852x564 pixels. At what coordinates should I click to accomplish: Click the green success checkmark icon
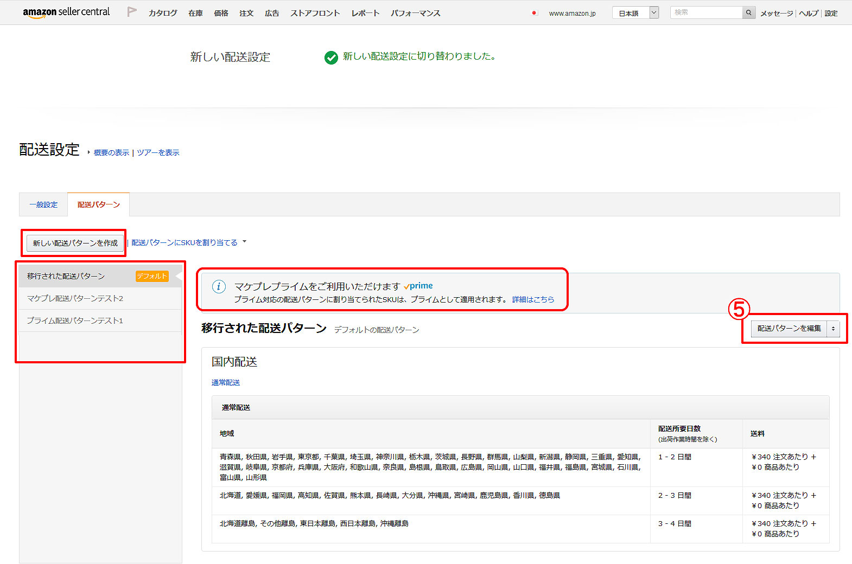click(x=331, y=57)
